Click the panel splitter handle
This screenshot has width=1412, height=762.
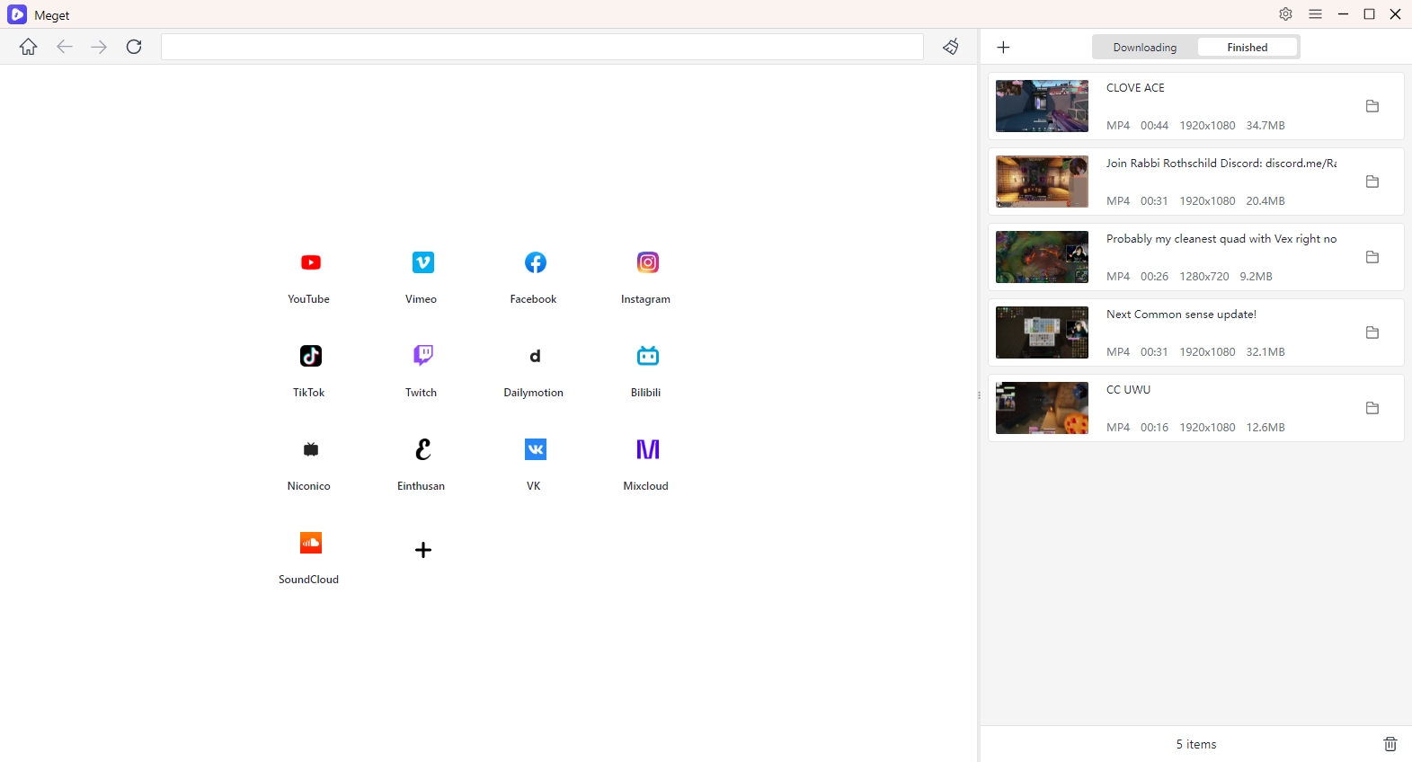pos(979,395)
